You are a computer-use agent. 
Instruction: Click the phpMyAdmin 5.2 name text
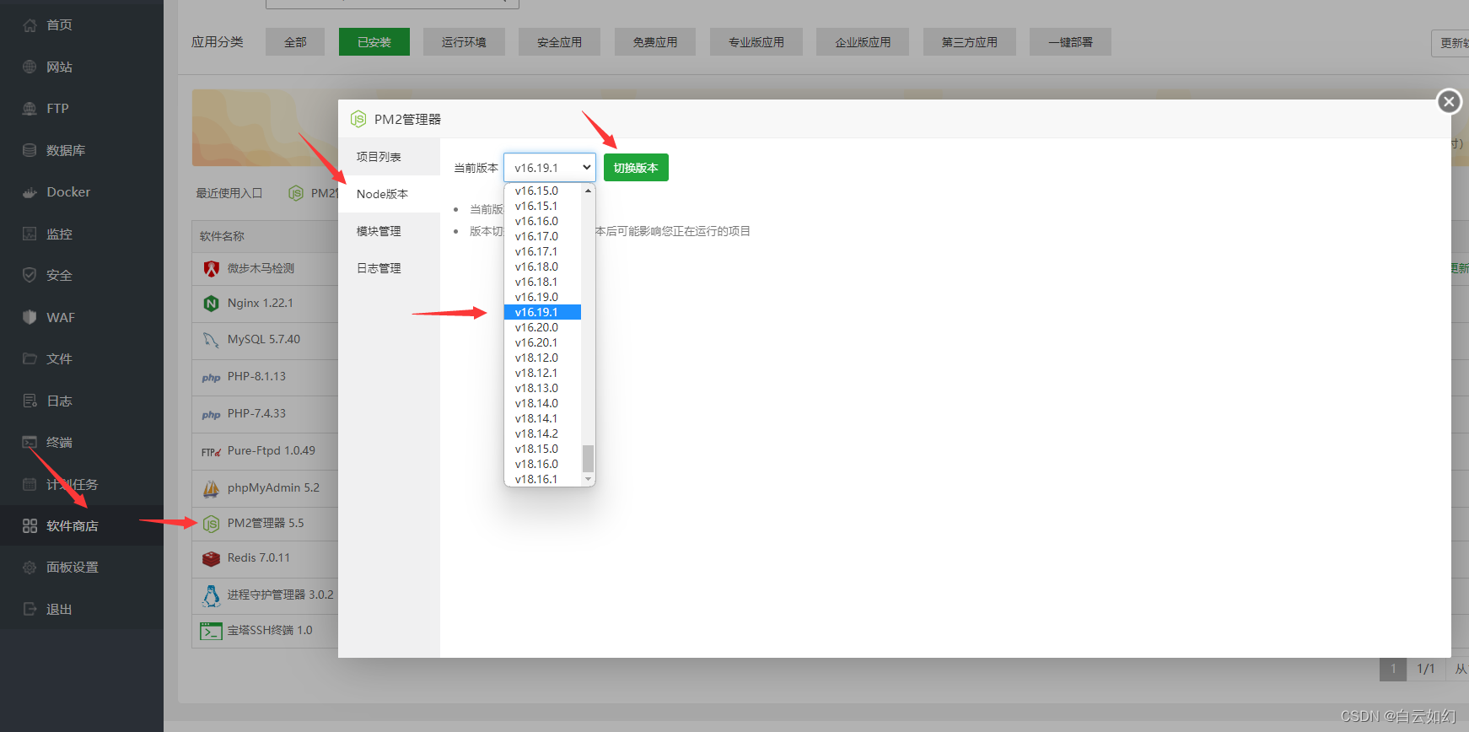pyautogui.click(x=273, y=487)
